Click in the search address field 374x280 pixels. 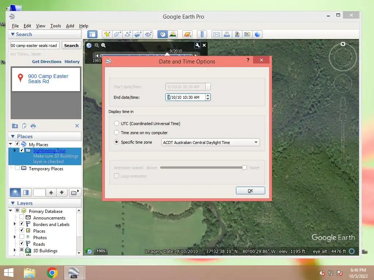tap(35, 46)
